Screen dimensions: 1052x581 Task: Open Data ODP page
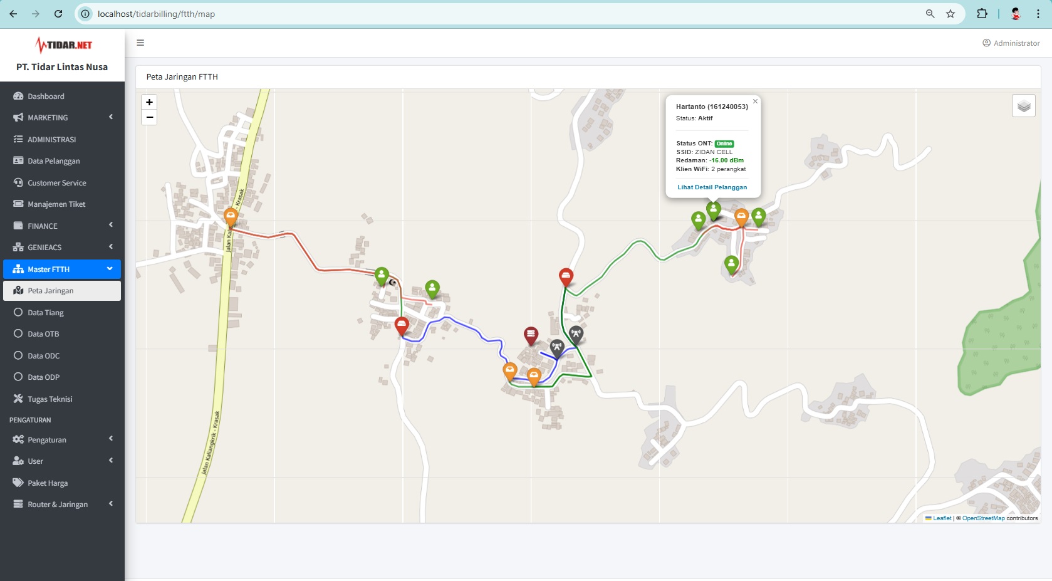(62, 377)
